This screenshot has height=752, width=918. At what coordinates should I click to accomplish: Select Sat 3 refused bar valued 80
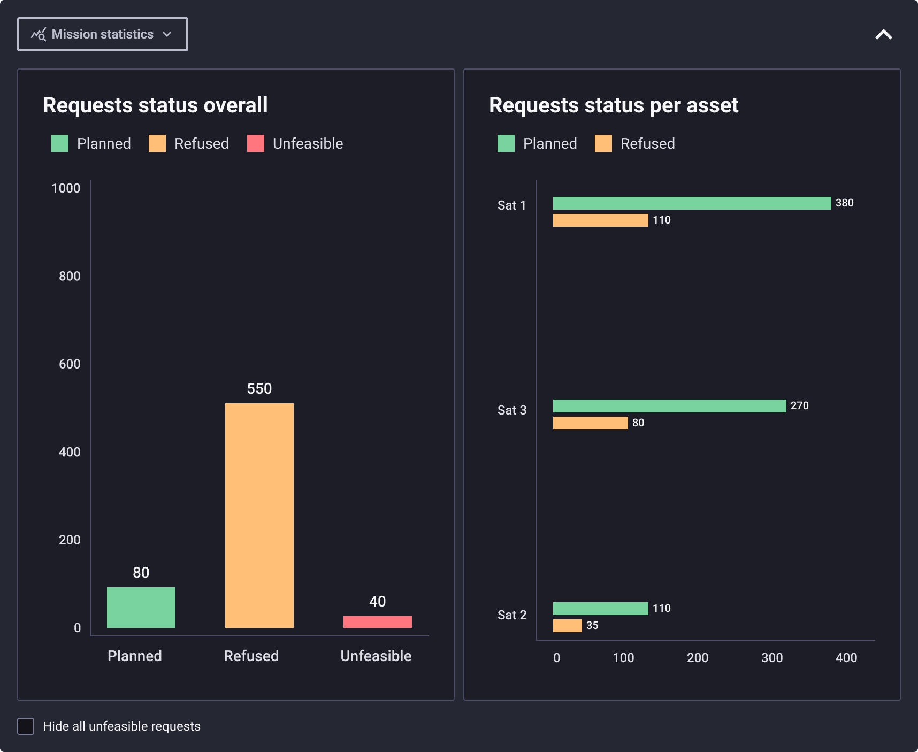click(x=591, y=423)
